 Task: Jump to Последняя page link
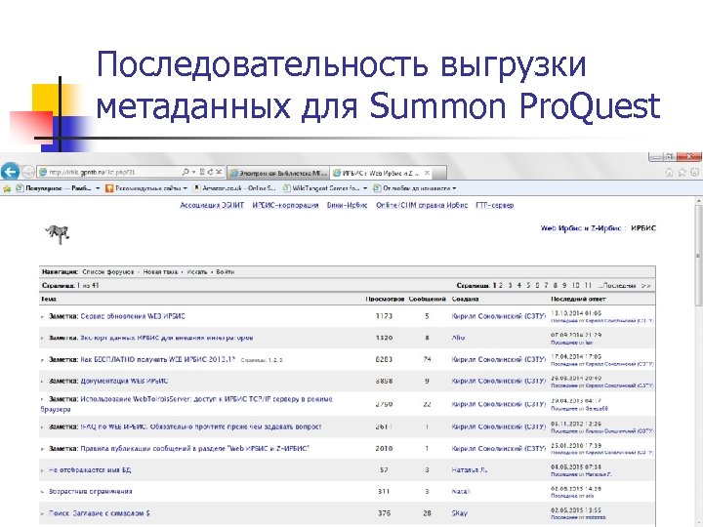(619, 285)
